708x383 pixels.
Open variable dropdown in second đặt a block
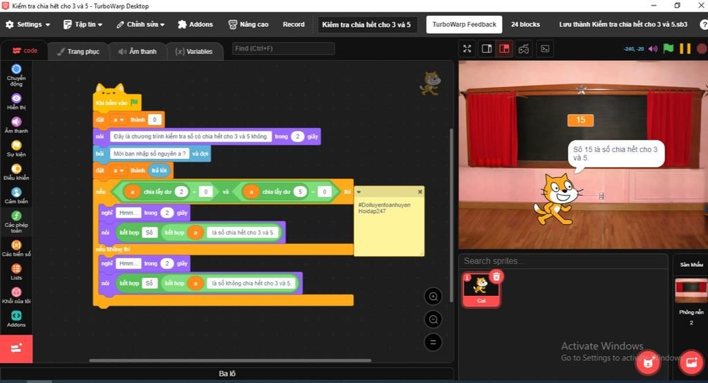pos(118,170)
